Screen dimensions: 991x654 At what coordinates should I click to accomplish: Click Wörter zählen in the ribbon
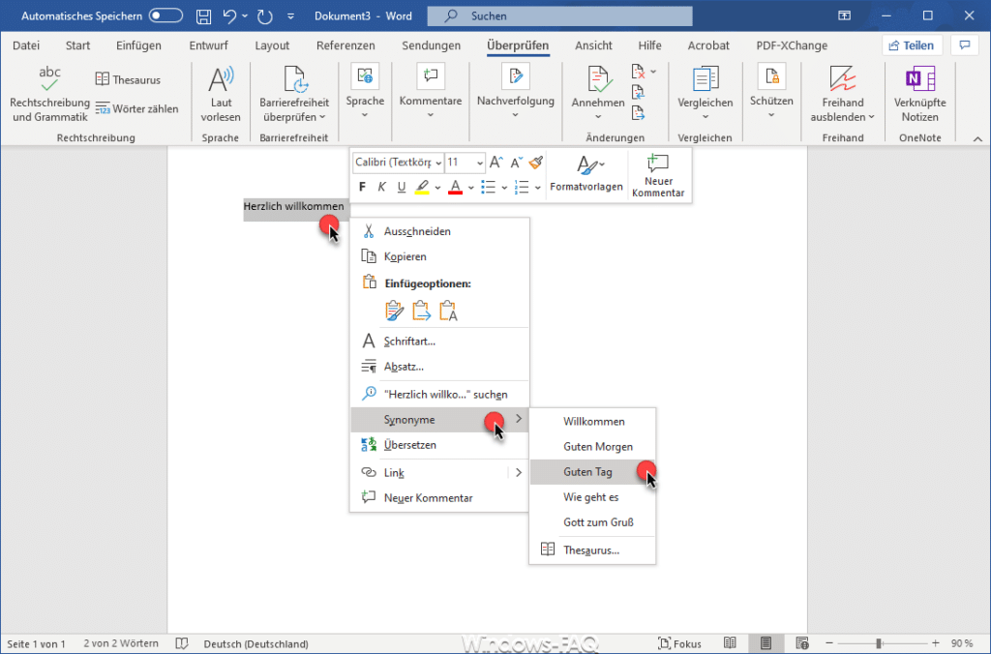click(x=137, y=108)
